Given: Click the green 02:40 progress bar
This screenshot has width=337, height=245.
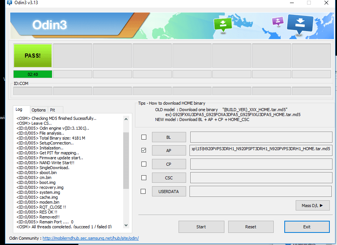Looking at the screenshot, I should point(33,74).
